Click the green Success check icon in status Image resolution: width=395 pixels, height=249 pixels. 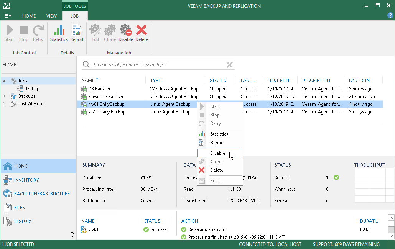click(336, 178)
